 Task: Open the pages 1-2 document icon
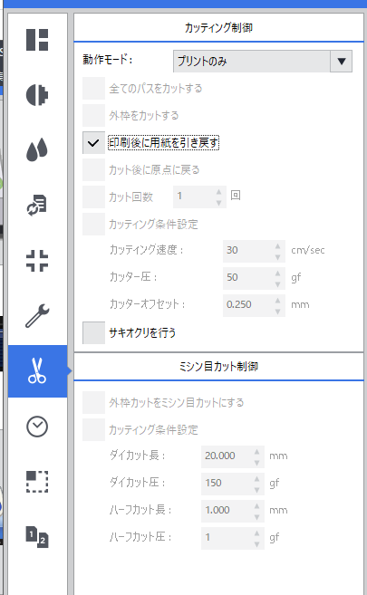pos(37,537)
